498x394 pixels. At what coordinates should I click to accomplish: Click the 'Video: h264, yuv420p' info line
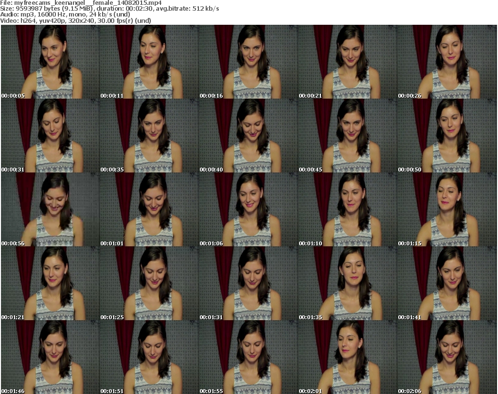point(75,20)
